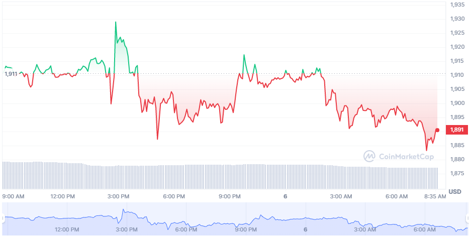Click the 8:35 AM label on the time axis
The height and width of the screenshot is (239, 471).
pyautogui.click(x=434, y=196)
